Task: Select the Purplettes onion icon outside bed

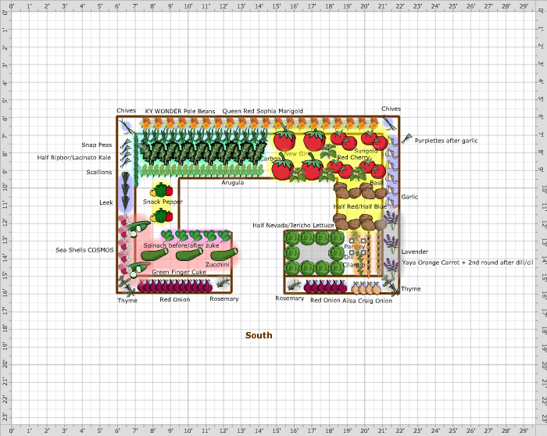Action: point(406,141)
